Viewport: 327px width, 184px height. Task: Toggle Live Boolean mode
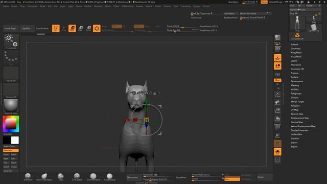42,29
